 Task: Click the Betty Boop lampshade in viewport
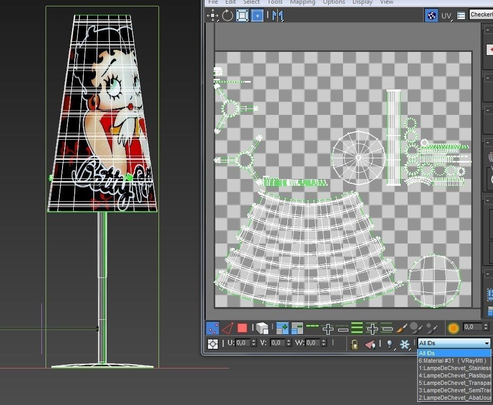click(x=102, y=113)
